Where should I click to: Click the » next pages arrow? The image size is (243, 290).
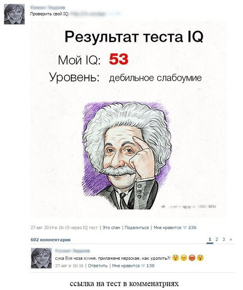[231, 239]
